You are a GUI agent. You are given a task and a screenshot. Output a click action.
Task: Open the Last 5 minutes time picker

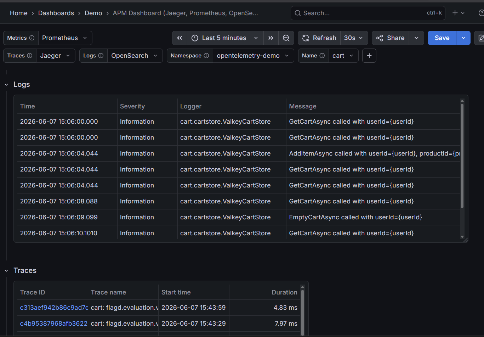tap(225, 38)
